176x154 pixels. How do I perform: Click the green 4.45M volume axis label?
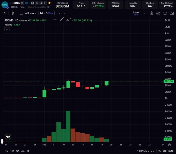(168, 139)
